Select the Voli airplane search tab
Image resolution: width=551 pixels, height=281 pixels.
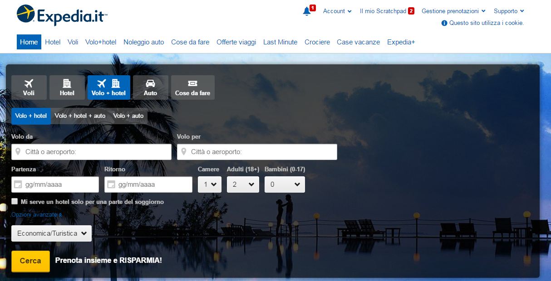pyautogui.click(x=29, y=87)
